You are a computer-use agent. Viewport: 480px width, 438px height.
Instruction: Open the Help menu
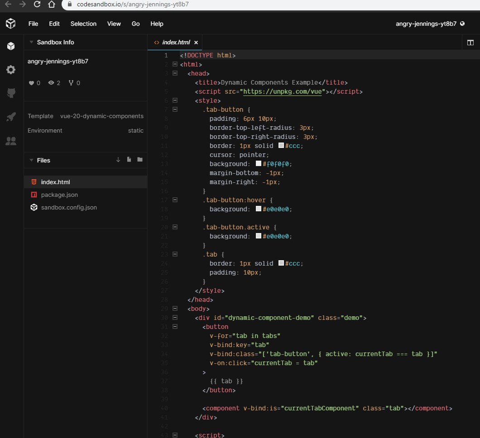tap(157, 24)
